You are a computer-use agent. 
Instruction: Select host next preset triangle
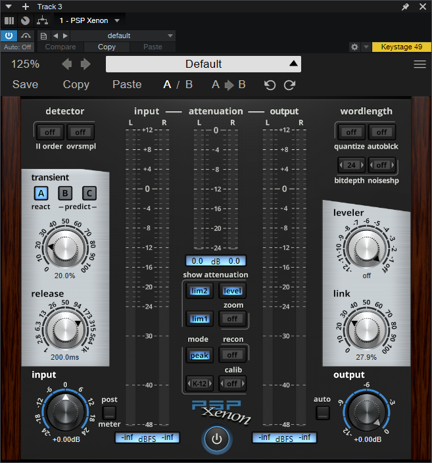(65, 36)
